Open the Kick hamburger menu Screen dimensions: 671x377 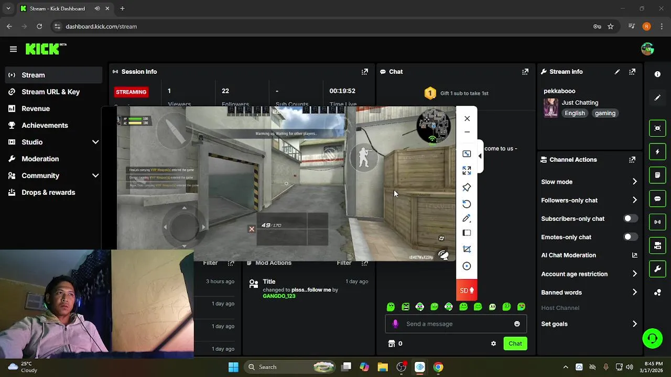point(13,49)
